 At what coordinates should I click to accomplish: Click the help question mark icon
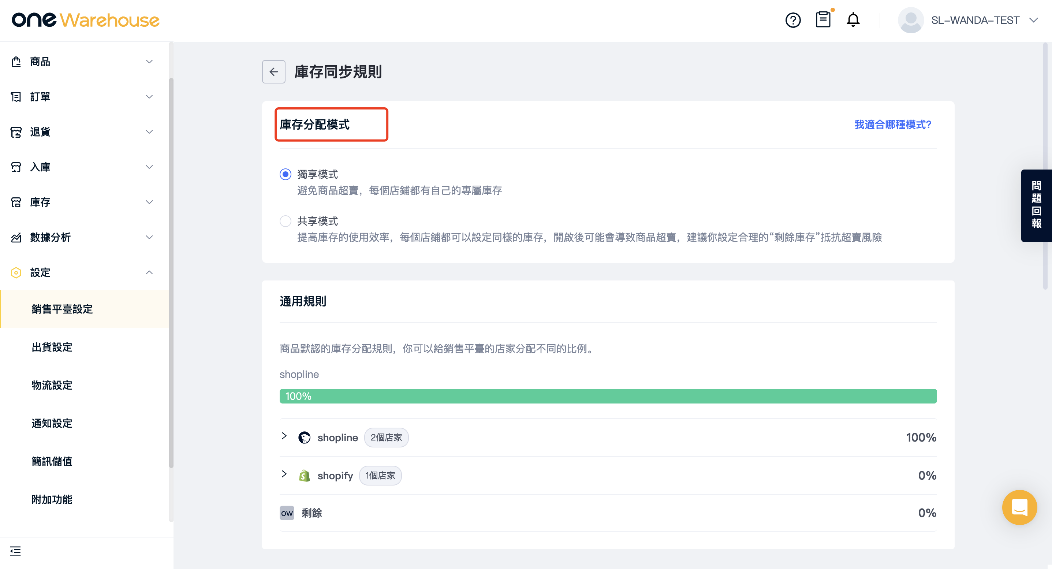pos(793,20)
